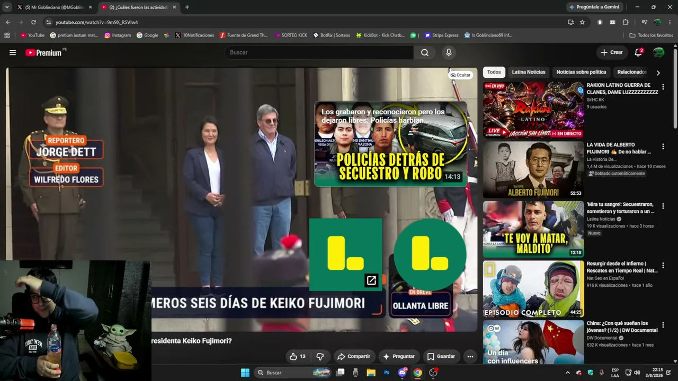Open a new browser tab
This screenshot has height=381, width=678.
(x=187, y=7)
